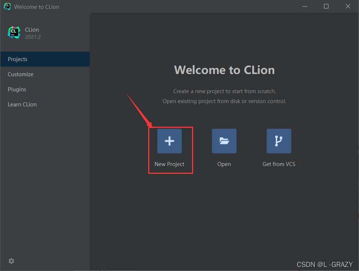359x271 pixels.
Task: Click the Open label under the folder
Action: (x=224, y=164)
